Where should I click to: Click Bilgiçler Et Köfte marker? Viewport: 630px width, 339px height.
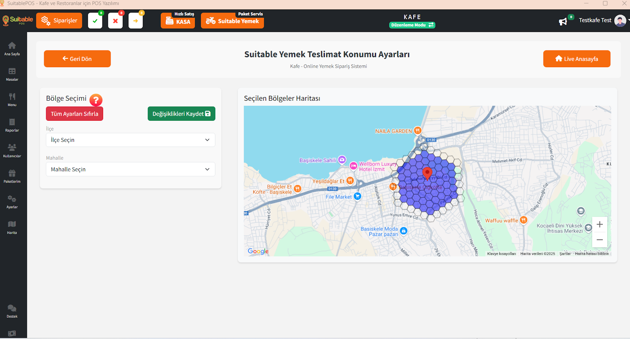tap(298, 189)
